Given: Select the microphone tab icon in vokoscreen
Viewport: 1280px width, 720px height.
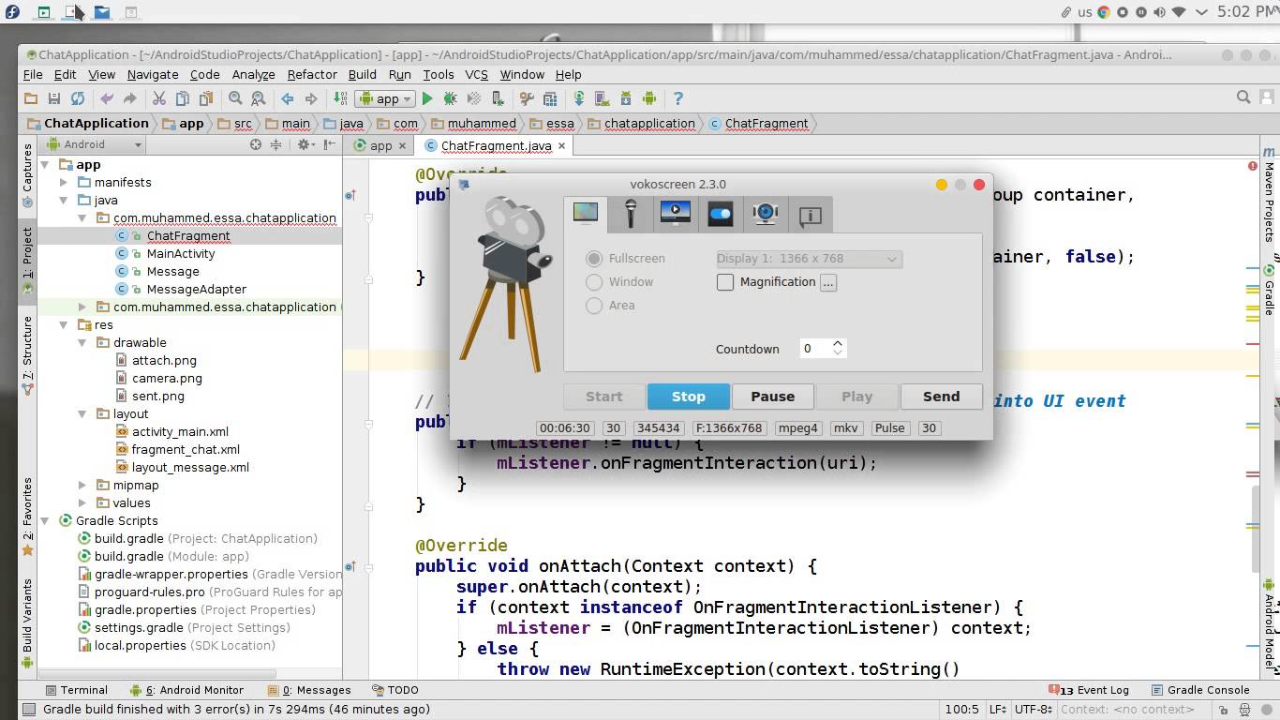Looking at the screenshot, I should [630, 215].
